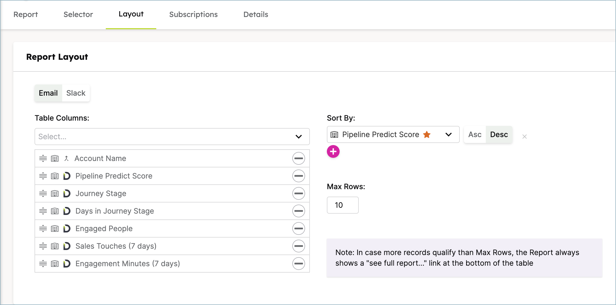The image size is (616, 305).
Task: Delete the sort rule with the X icon
Action: 524,137
